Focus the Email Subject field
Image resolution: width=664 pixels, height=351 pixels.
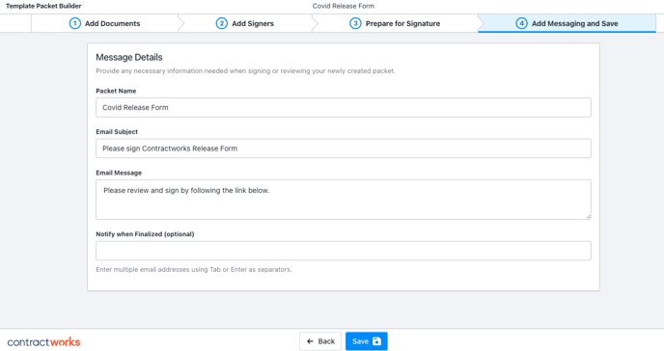click(x=344, y=148)
